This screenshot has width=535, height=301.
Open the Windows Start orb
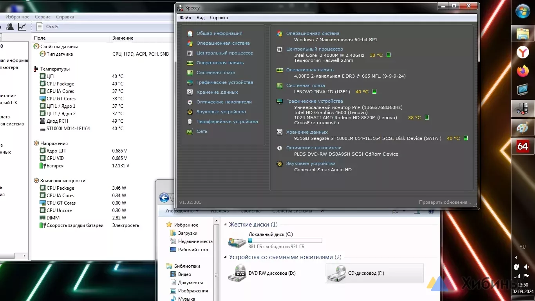pyautogui.click(x=523, y=11)
